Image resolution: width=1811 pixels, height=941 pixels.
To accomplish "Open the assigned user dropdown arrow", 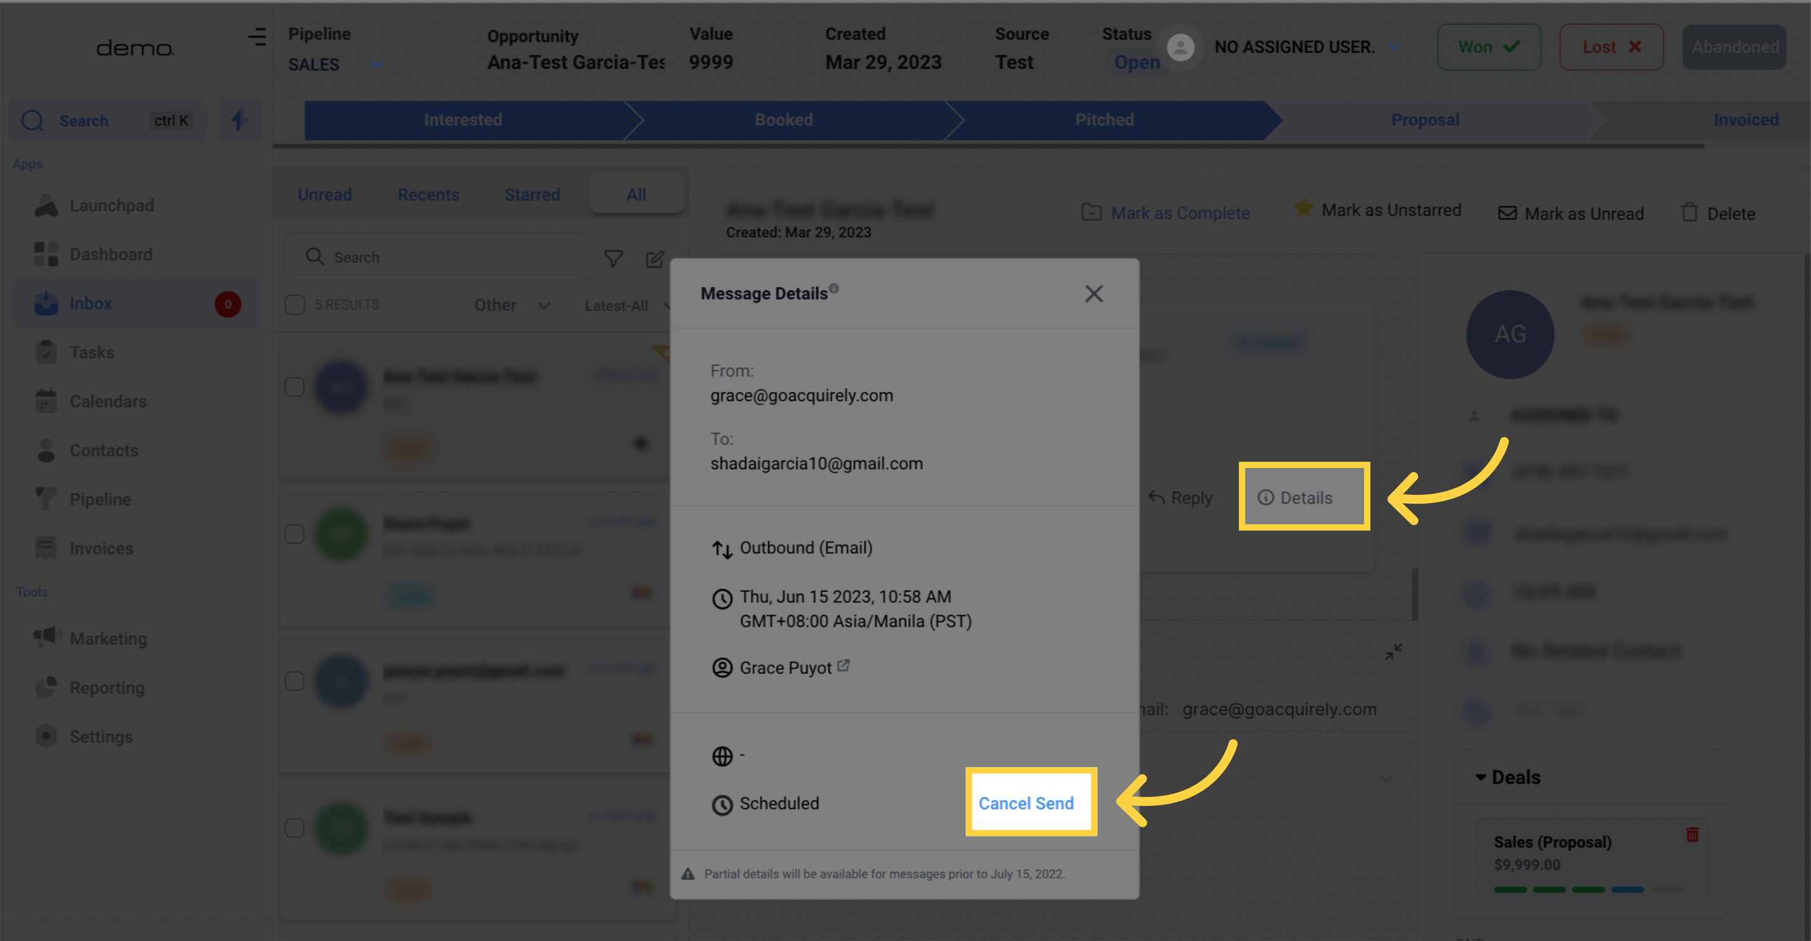I will point(1394,47).
